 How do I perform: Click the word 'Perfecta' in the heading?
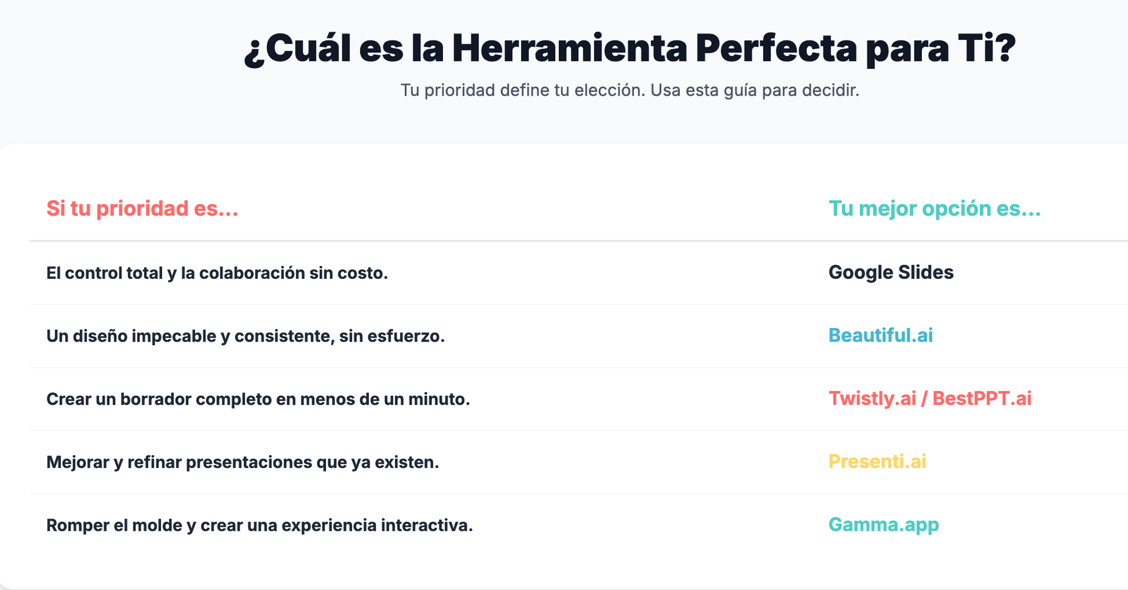[x=776, y=48]
